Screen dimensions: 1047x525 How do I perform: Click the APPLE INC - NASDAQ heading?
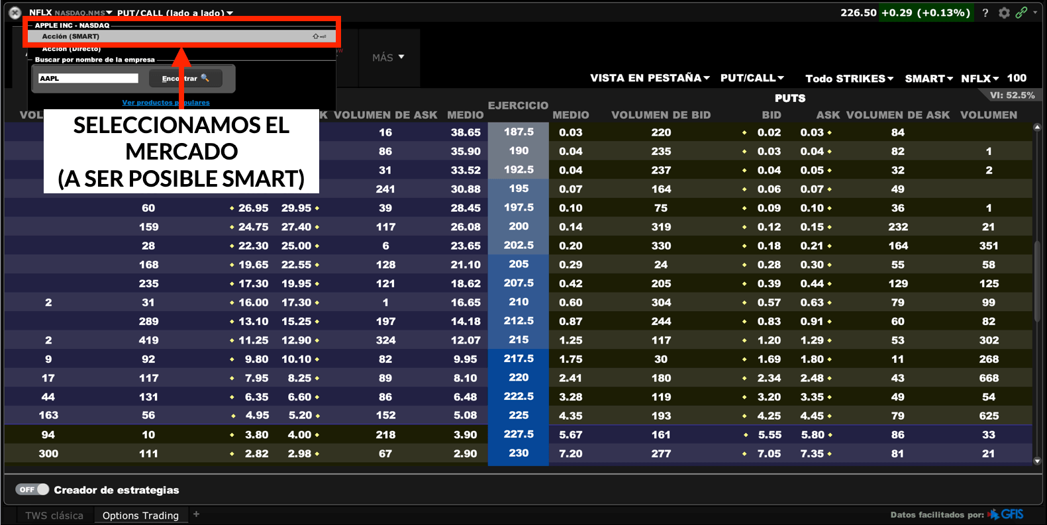(72, 25)
